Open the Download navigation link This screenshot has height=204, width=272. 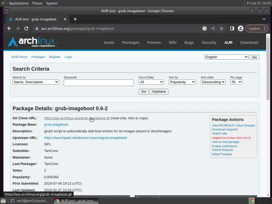point(249,42)
